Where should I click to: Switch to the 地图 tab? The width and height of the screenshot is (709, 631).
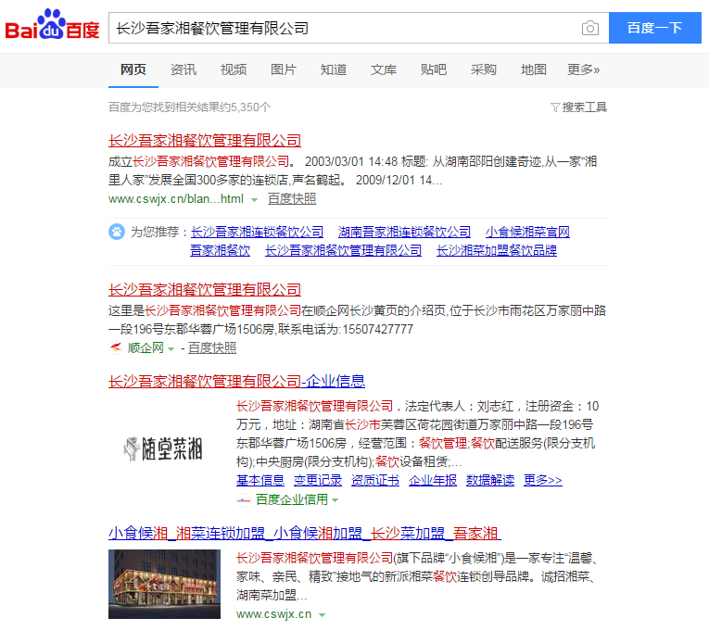(533, 69)
